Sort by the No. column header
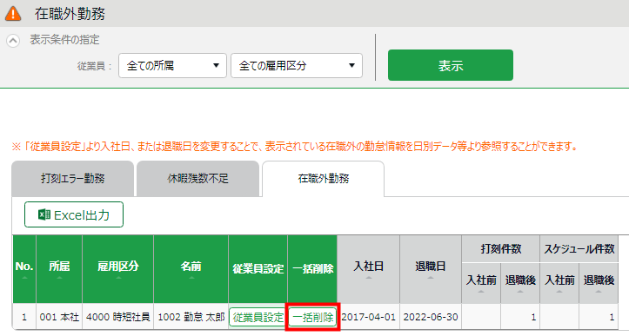629x336 pixels. pos(24,269)
